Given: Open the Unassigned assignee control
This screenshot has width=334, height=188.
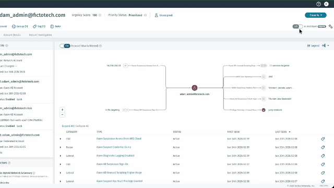Looking at the screenshot, I should coord(163,15).
